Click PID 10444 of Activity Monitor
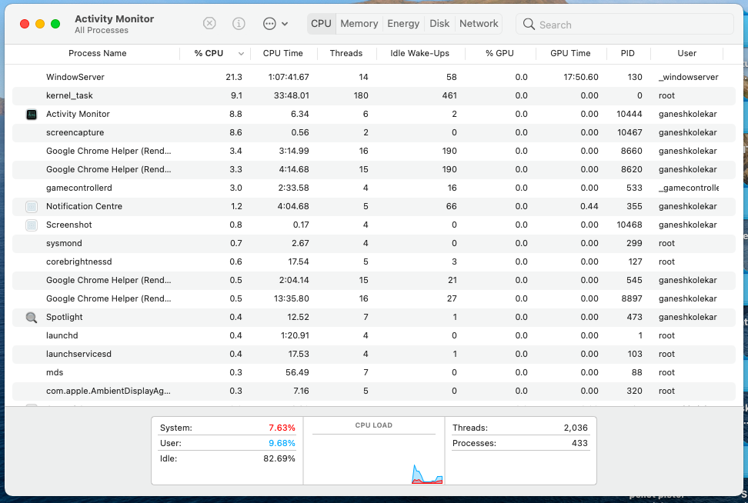 (629, 115)
